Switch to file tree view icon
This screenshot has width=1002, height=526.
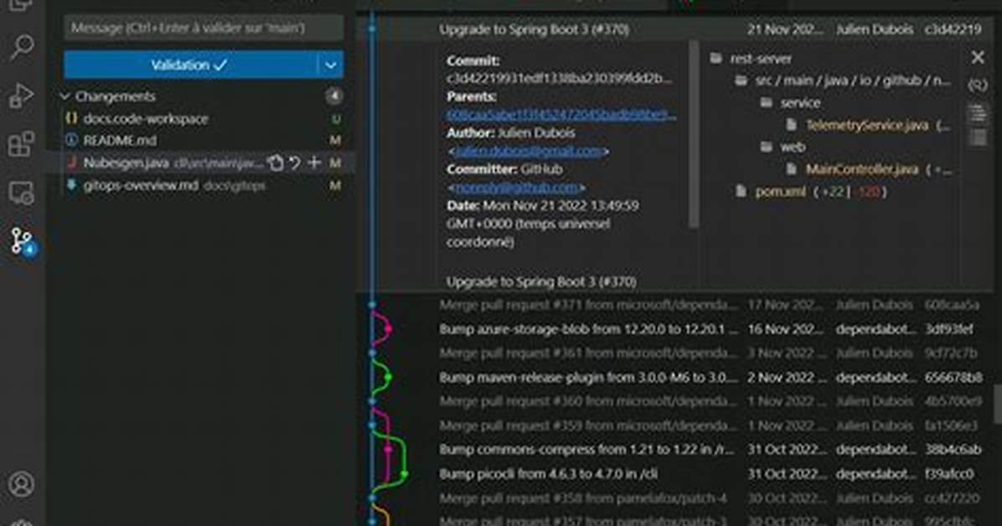(x=978, y=113)
